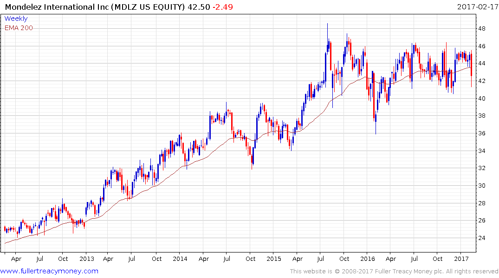Click the copyright notice text
This screenshot has width=499, height=278.
tap(394, 272)
